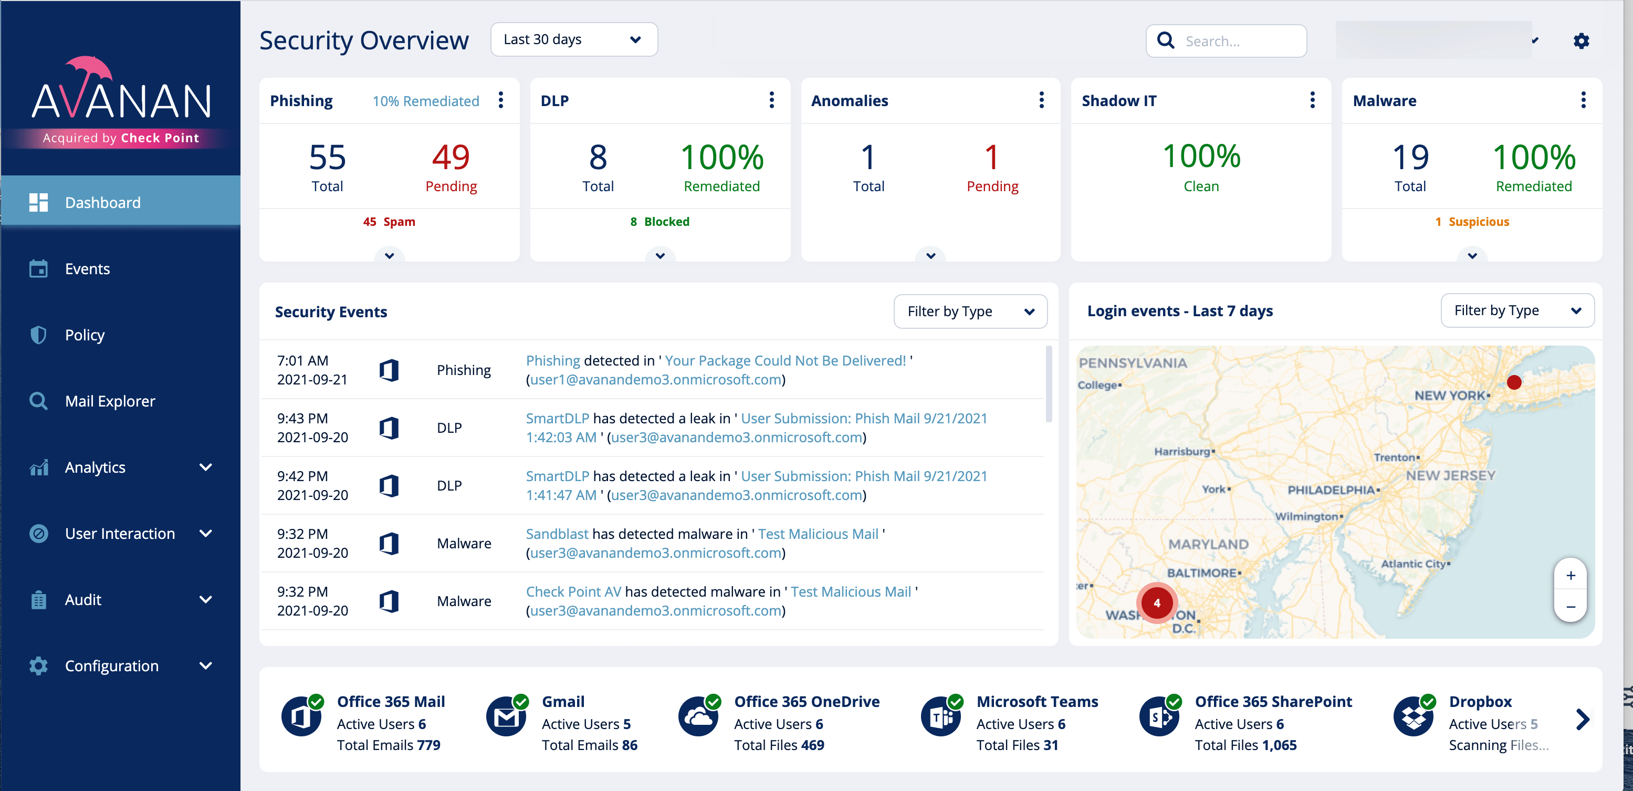Open the Events sidebar item
1633x791 pixels.
88,269
